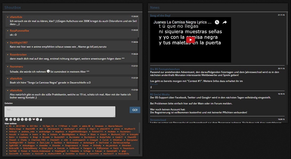Open user Dragonsword in the online list
This screenshot has width=291, height=159.
71,145
